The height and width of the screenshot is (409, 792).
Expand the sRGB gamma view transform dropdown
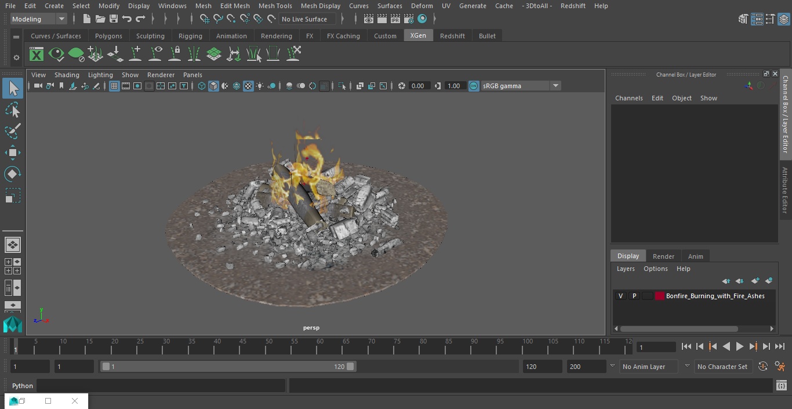555,86
